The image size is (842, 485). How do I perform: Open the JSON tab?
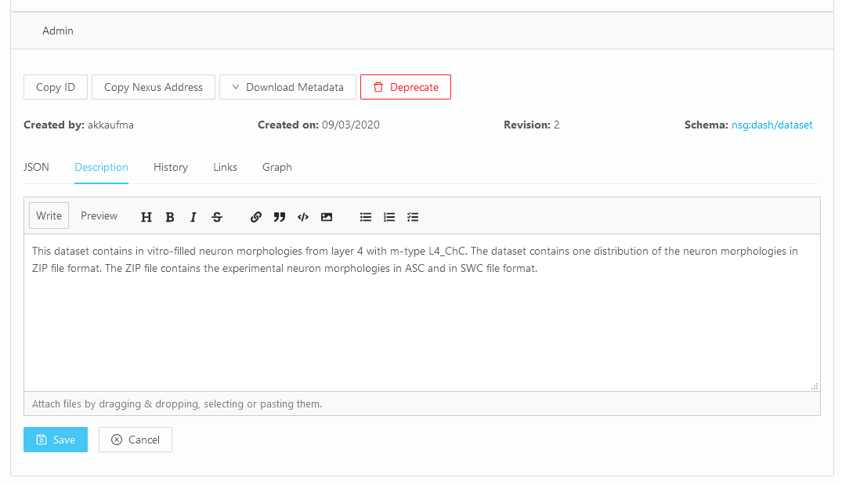[36, 167]
